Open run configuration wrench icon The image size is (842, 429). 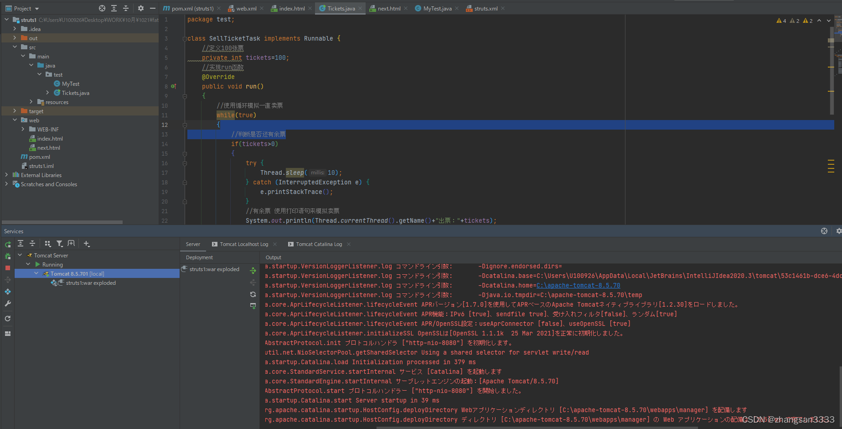(x=8, y=303)
